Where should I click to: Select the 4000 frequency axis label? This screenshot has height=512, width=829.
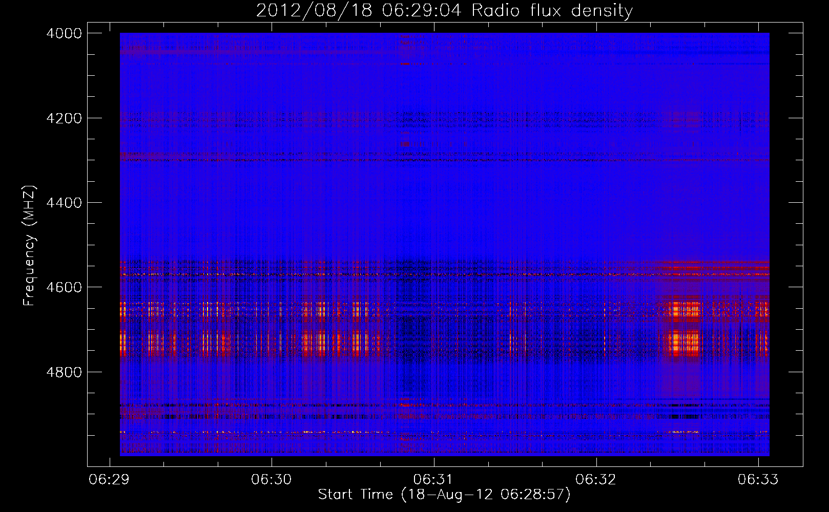[x=64, y=33]
